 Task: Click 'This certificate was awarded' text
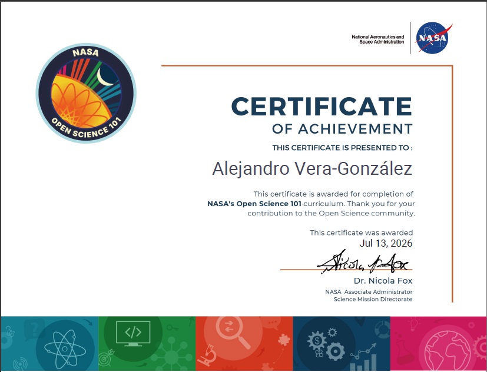point(361,232)
